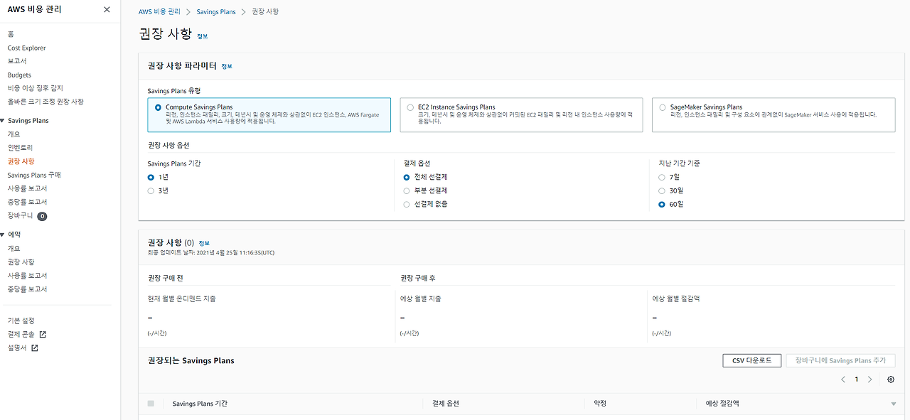Close the AWS 비용 관리 sidebar with the X icon
910x420 pixels.
[x=107, y=10]
